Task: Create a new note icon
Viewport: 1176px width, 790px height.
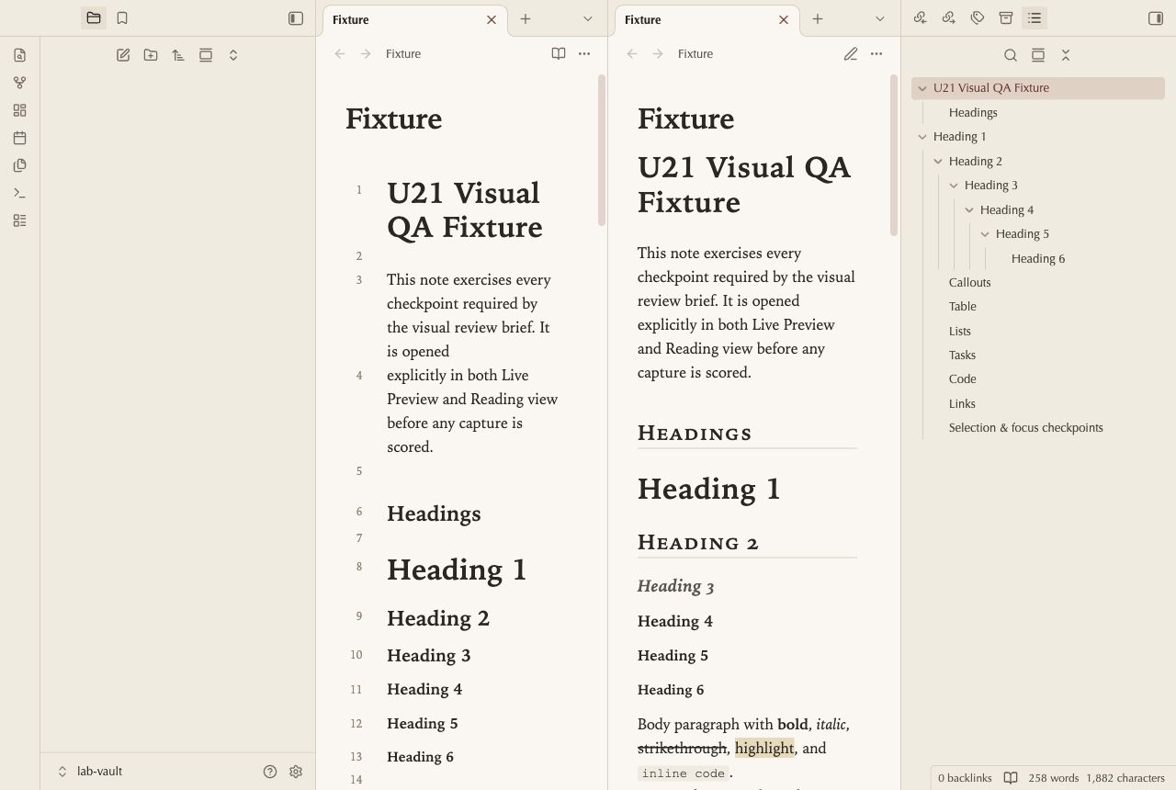Action: 123,55
